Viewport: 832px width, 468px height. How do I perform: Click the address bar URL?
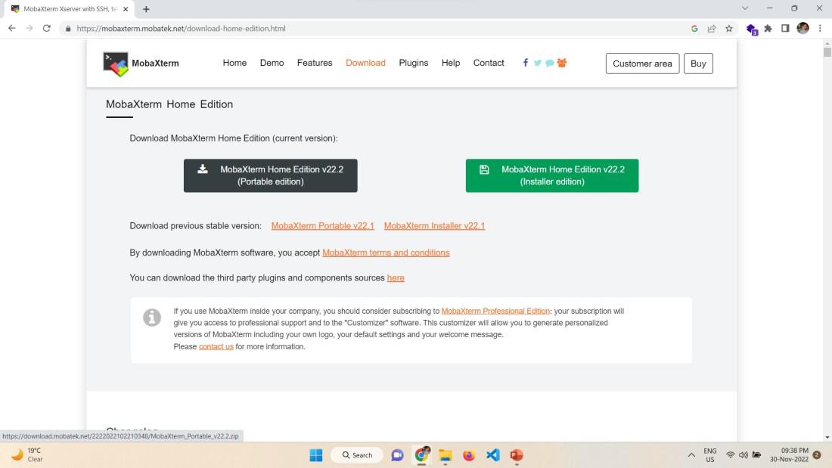pos(181,29)
